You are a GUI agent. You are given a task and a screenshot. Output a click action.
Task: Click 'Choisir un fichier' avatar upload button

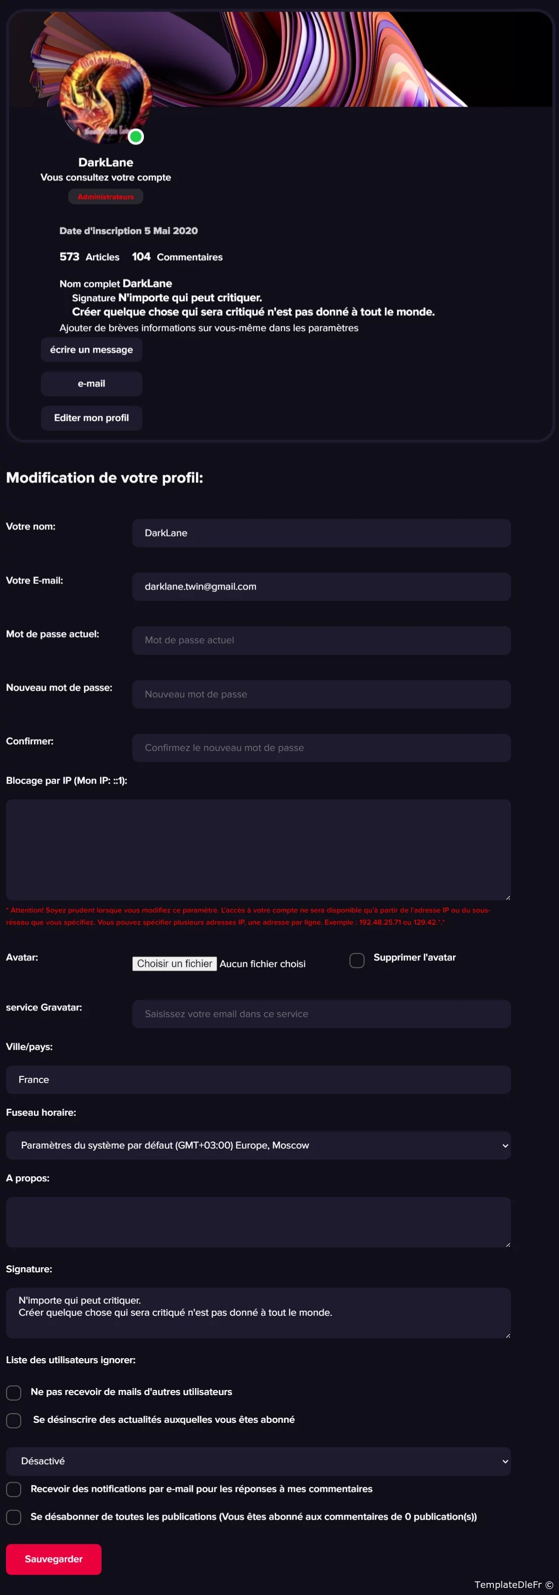[x=175, y=964]
